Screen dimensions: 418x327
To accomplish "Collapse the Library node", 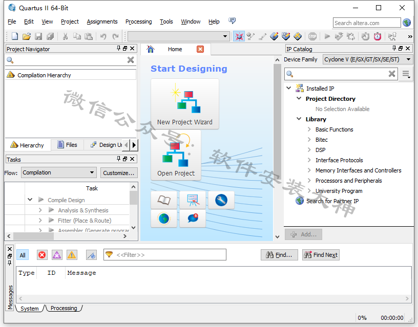I will click(x=299, y=119).
